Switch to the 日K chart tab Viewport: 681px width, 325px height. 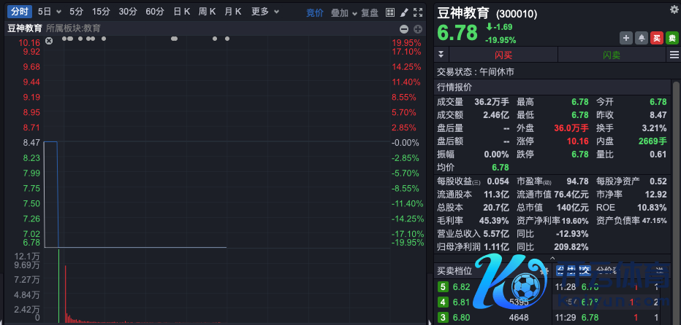[182, 12]
